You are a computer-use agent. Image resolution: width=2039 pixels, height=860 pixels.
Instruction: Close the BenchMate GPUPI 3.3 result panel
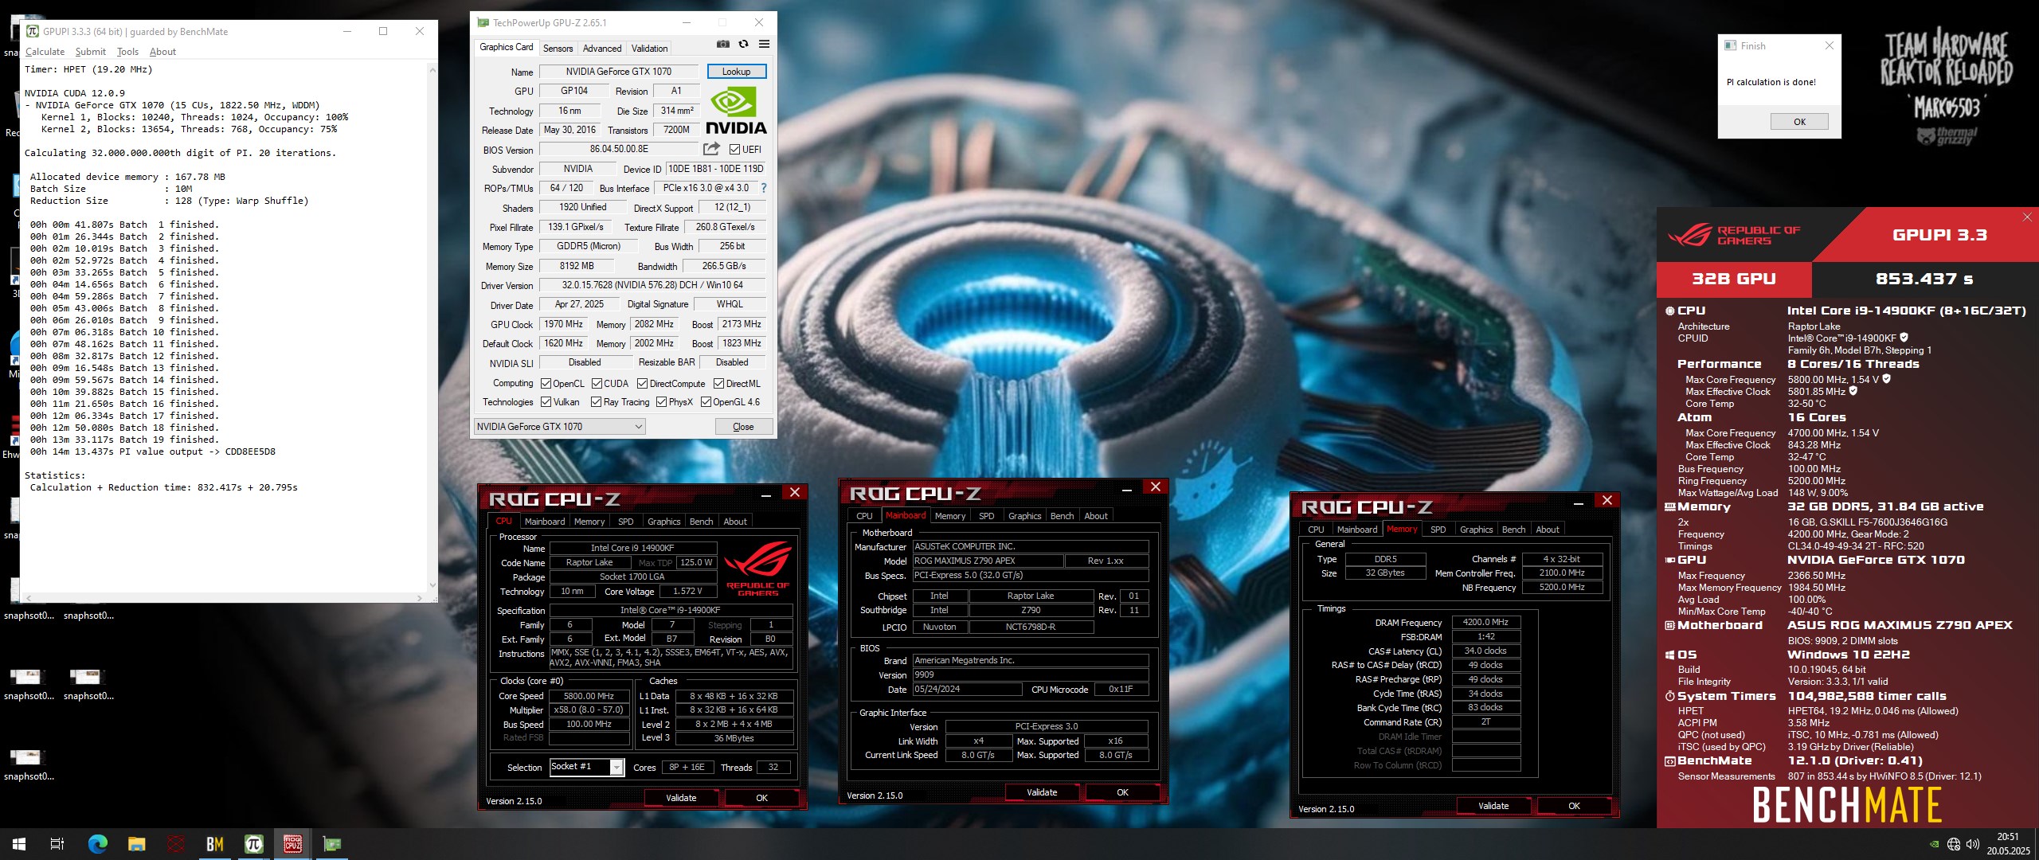click(2027, 217)
